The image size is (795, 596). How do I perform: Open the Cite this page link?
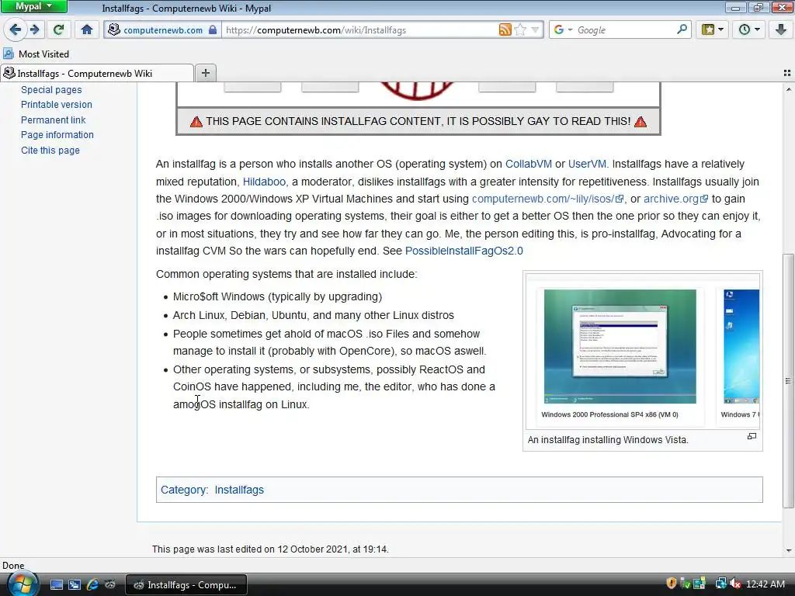[50, 151]
